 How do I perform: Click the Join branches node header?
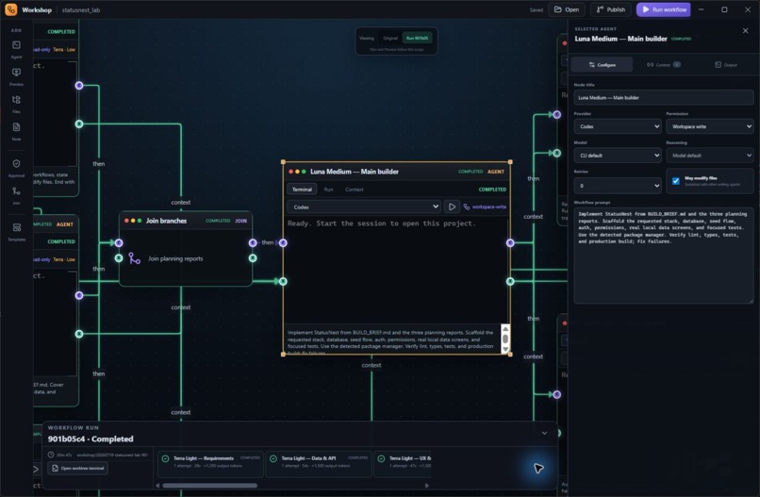[186, 221]
